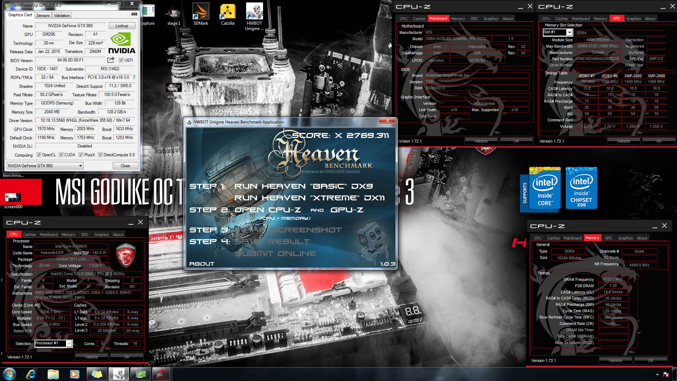Viewport: 677px width, 381px height.
Task: Open the Graphics Card tab in GPU-Z
Action: point(20,15)
